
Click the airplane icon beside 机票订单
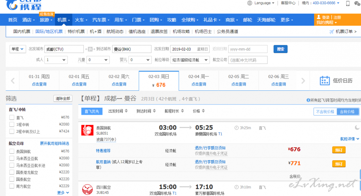click(331, 31)
